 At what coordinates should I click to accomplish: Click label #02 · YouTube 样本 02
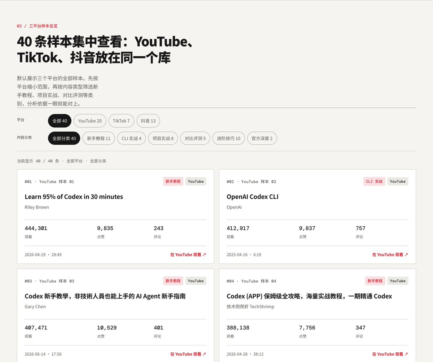pyautogui.click(x=252, y=182)
